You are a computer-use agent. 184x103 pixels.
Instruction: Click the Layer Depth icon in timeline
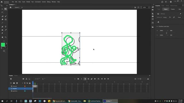[29, 79]
